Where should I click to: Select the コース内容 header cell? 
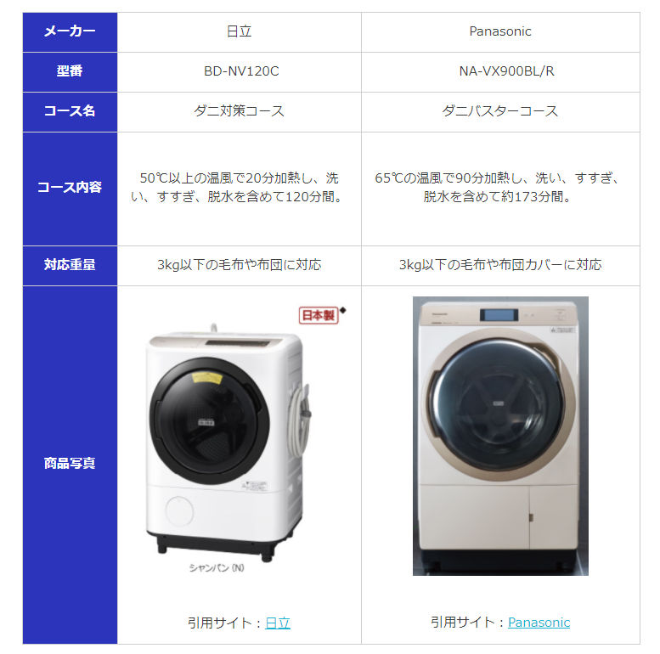point(70,189)
